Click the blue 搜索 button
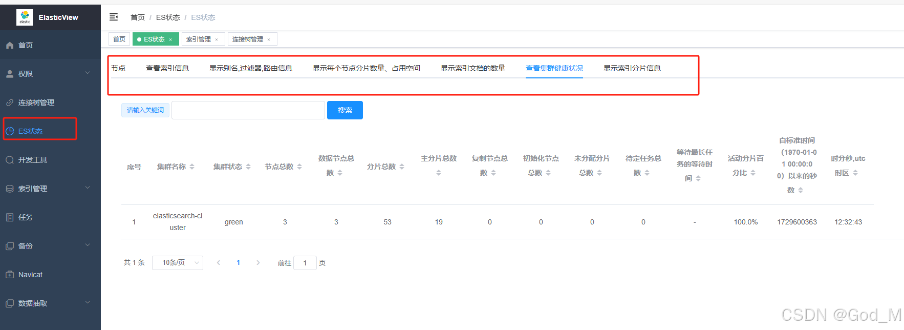 [x=345, y=110]
